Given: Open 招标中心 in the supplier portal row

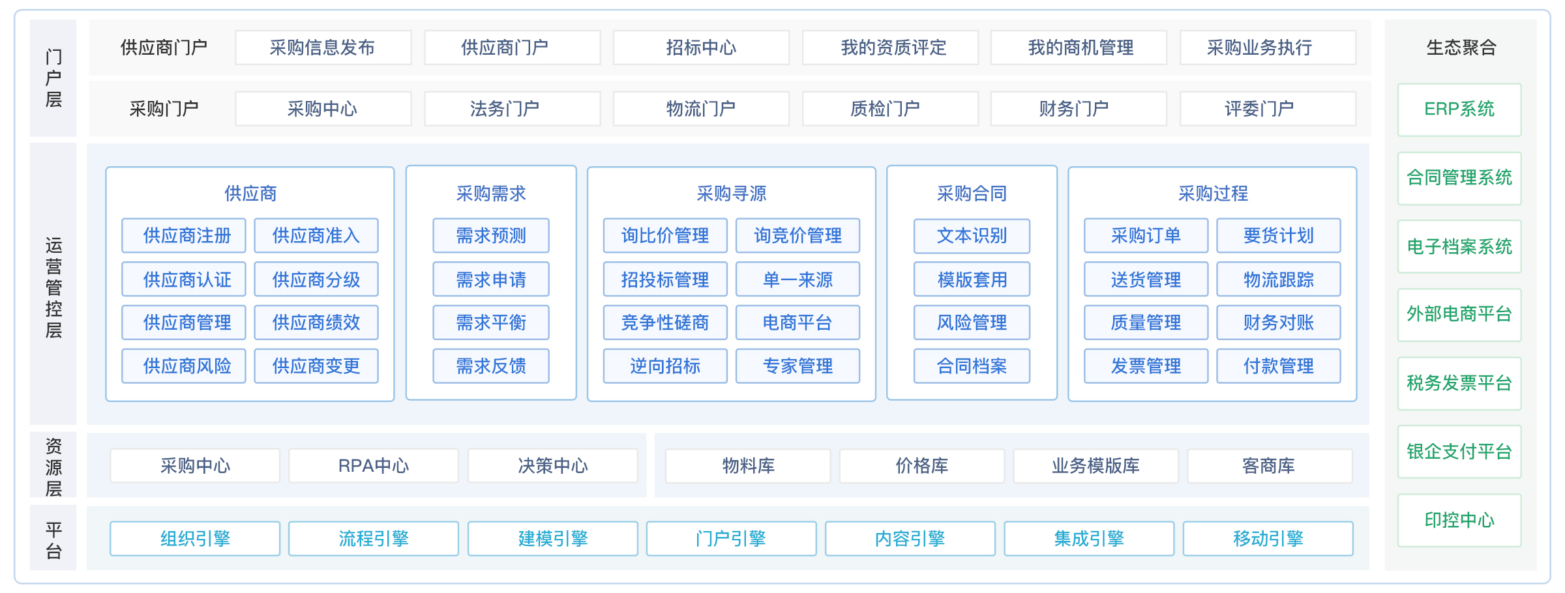Looking at the screenshot, I should 701,48.
